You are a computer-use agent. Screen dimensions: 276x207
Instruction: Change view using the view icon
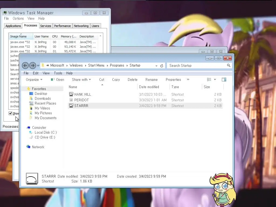[x=209, y=80]
